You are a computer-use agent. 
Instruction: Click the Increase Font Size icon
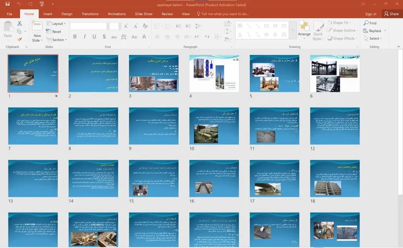(126, 26)
